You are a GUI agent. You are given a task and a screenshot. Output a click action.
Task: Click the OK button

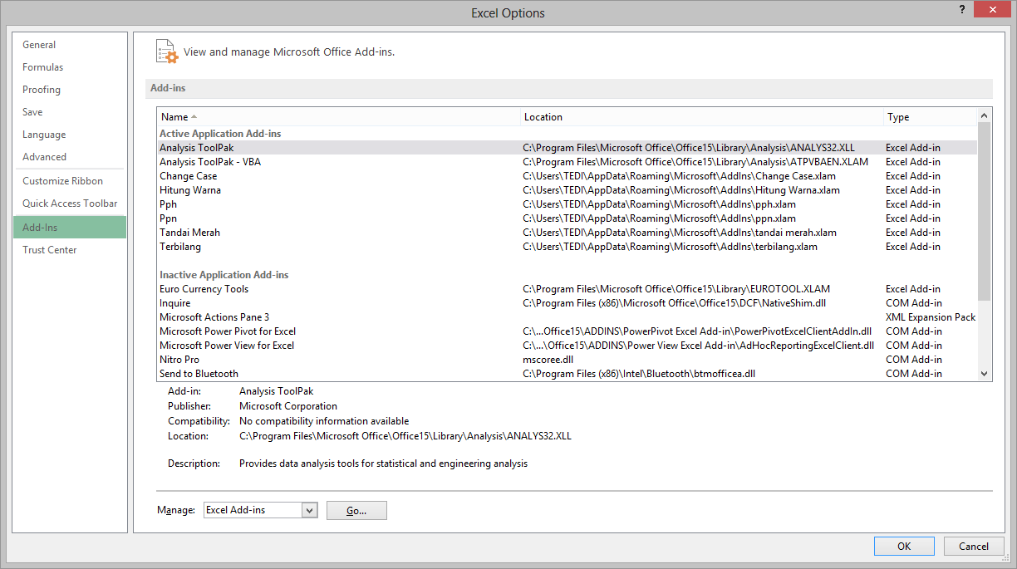(904, 547)
